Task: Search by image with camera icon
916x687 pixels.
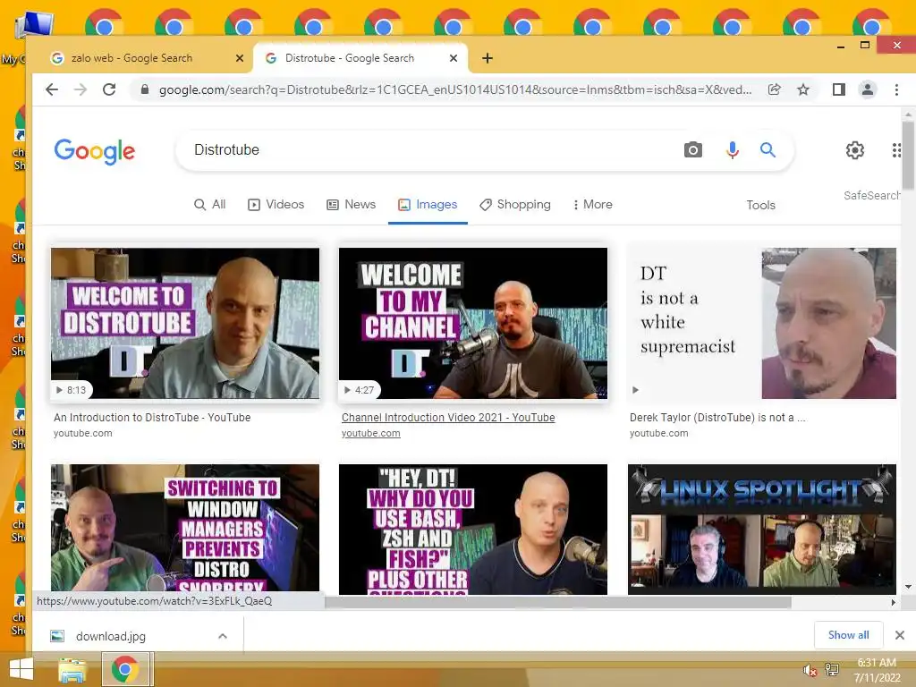Action: coord(693,150)
